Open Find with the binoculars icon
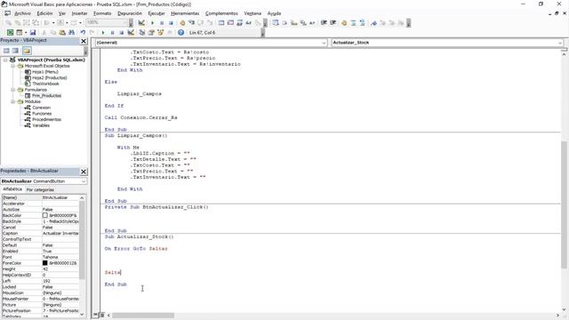The image size is (569, 320). pos(71,32)
